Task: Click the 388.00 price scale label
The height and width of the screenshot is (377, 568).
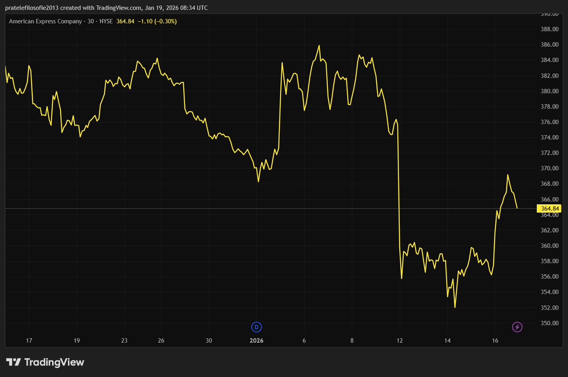Action: click(549, 29)
